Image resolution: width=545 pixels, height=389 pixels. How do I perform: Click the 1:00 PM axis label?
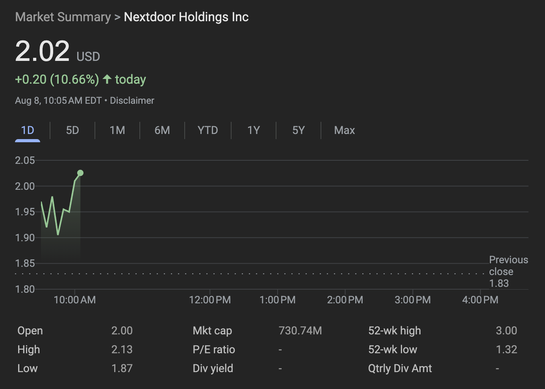(x=278, y=300)
